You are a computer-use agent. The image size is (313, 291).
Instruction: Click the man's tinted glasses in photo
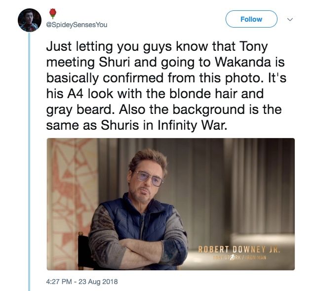[149, 178]
